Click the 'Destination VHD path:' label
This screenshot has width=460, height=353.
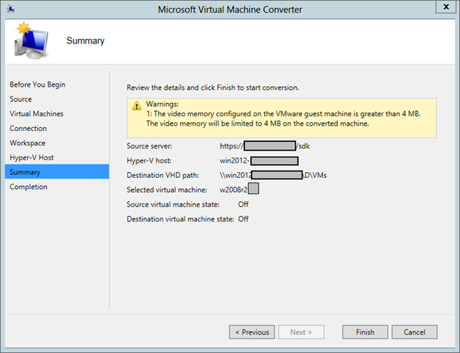point(163,175)
